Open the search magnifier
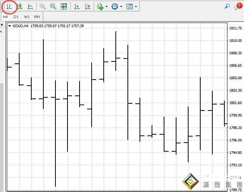Image resolution: width=244 pixels, height=192 pixels. tap(227, 6)
